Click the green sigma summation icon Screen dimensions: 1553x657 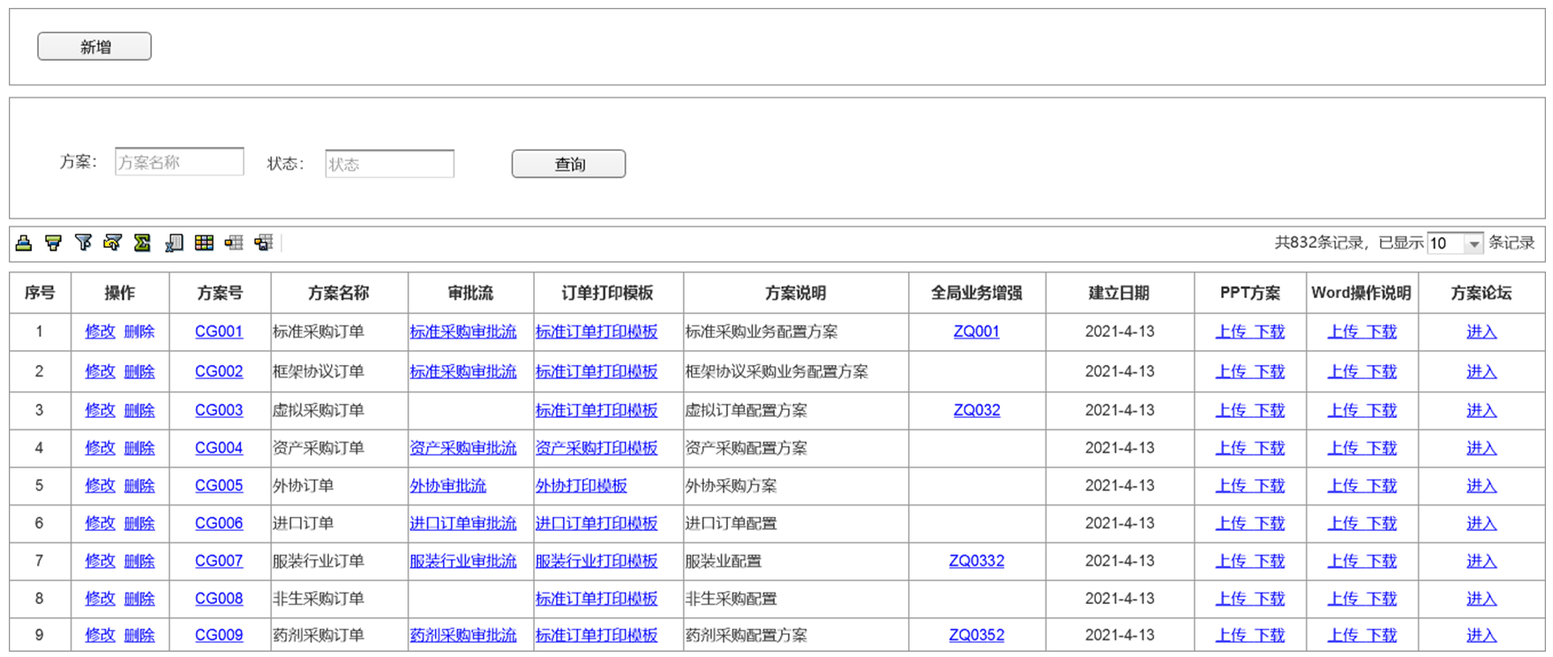[142, 243]
